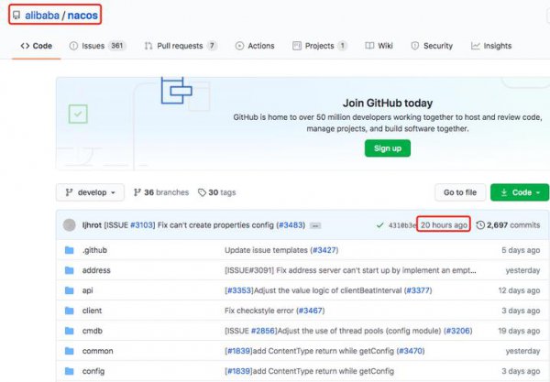Viewport: 550px width, 382px height.
Task: Open the #3377 pull request link
Action: [x=418, y=290]
